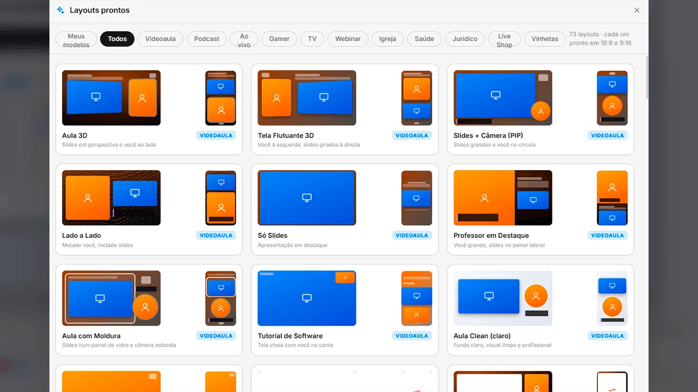The width and height of the screenshot is (698, 392).
Task: Open the Webinar category
Action: [348, 39]
